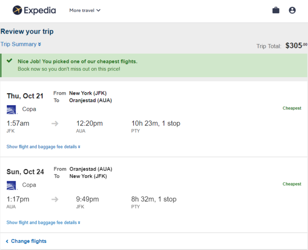Open the trips briefcase icon
The image size is (308, 250).
276,10
